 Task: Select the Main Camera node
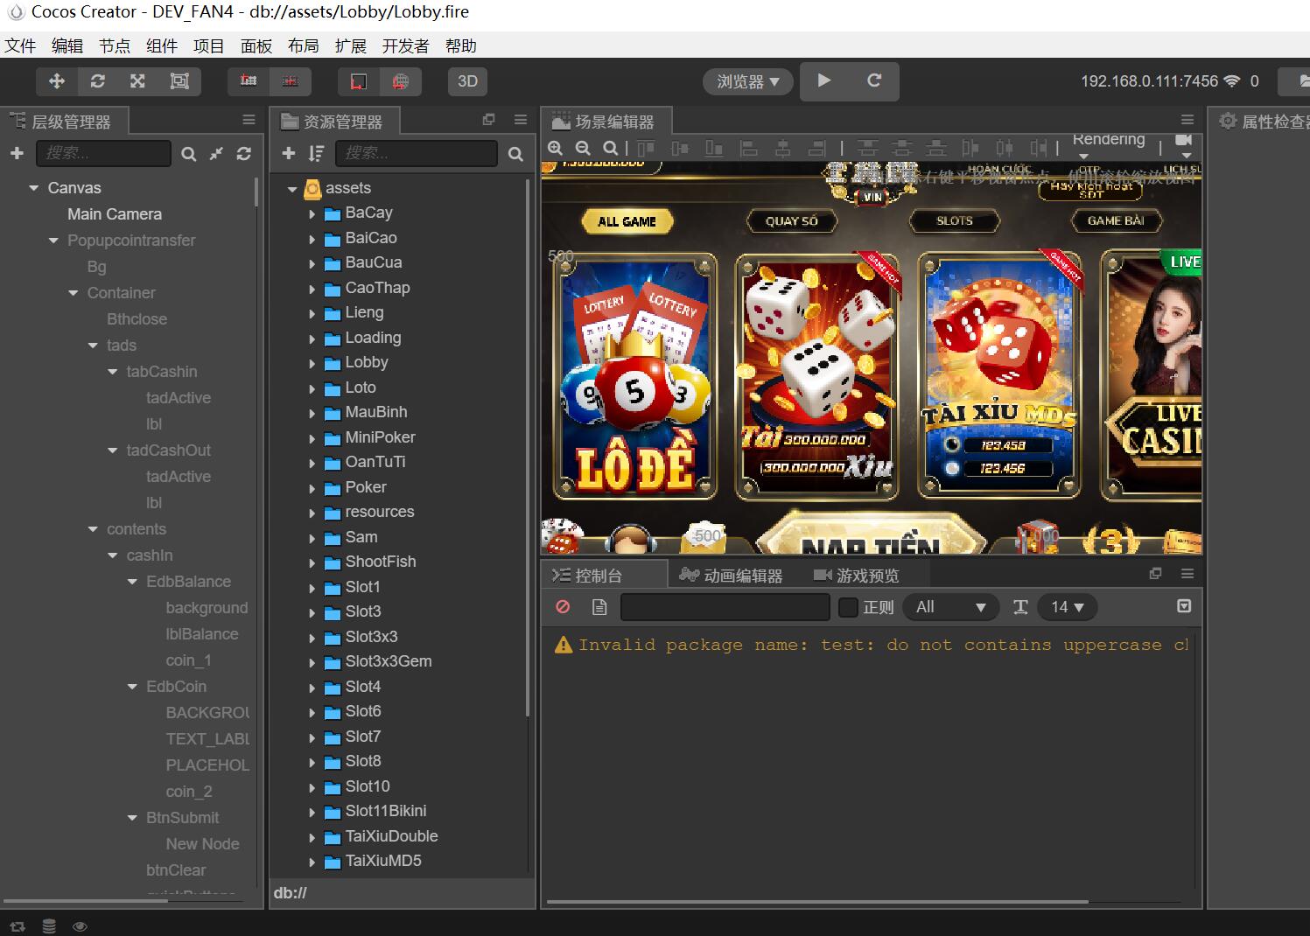115,214
